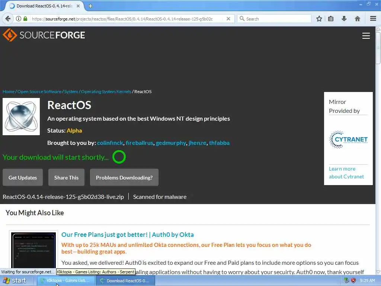Open jhenze's profile link
This screenshot has width=381, height=286.
tap(197, 143)
